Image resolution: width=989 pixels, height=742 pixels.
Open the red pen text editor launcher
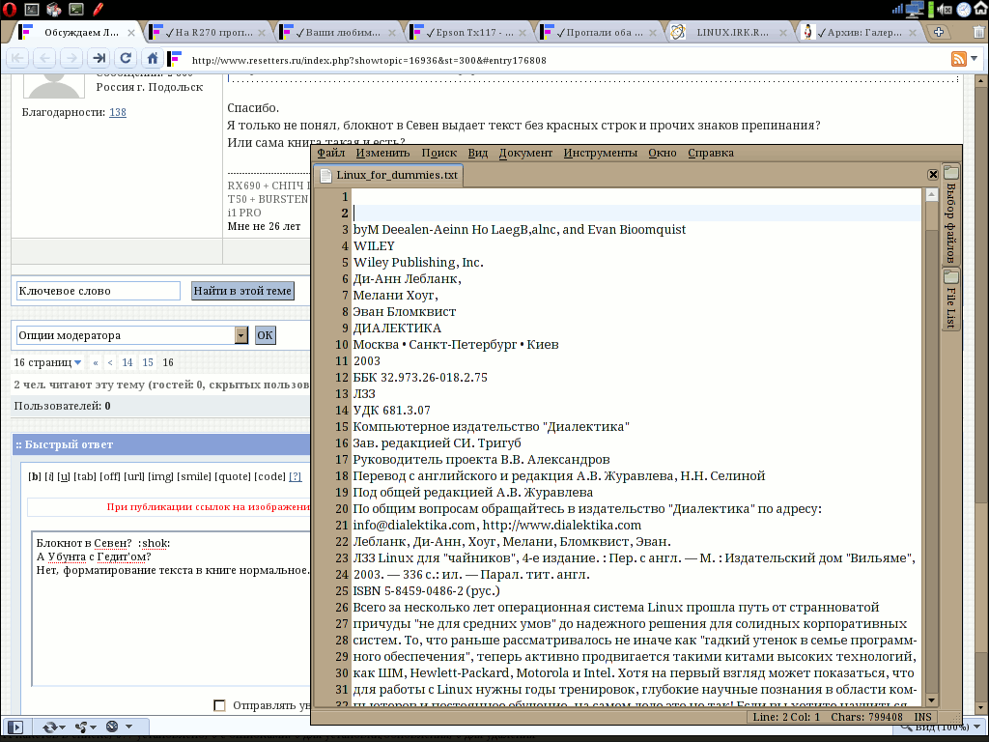98,9
